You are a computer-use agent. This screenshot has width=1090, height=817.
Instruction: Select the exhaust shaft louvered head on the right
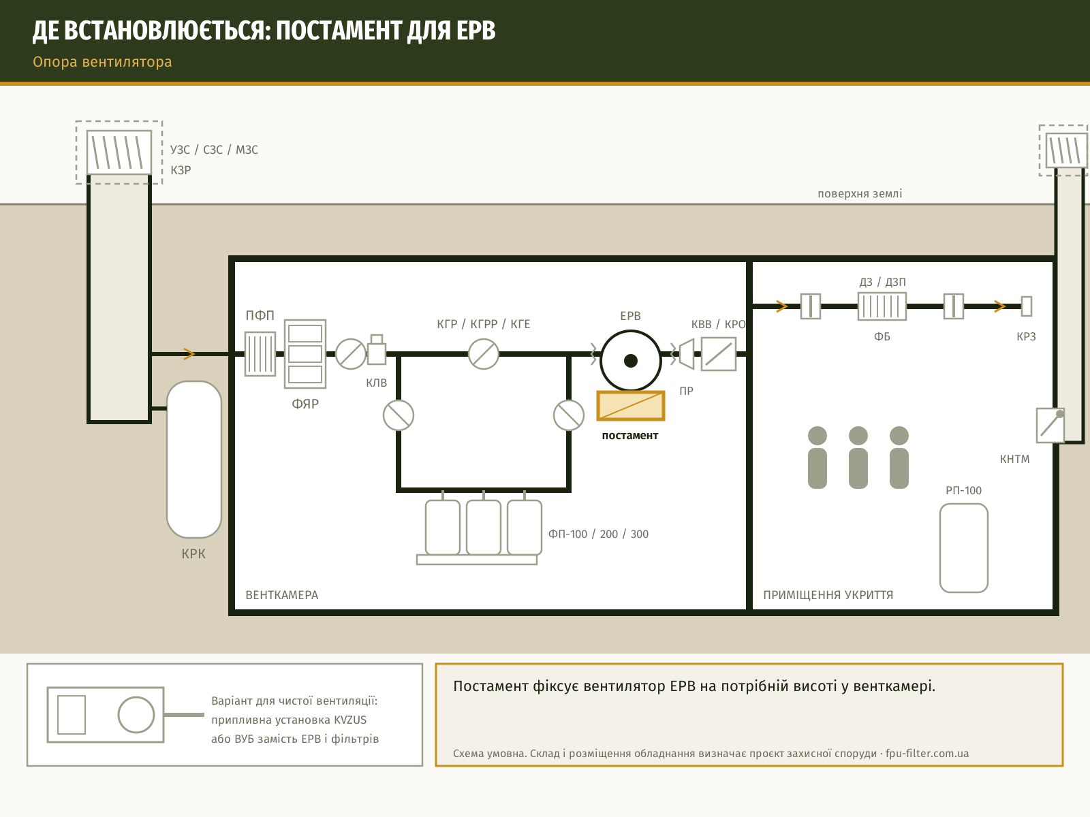pos(1066,151)
